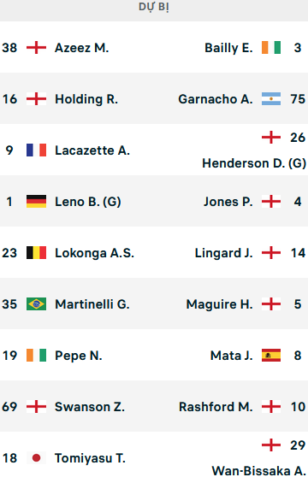This screenshot has height=483, width=308.
Task: Click the Brazil flag next to Martinelli G.
Action: point(37,304)
